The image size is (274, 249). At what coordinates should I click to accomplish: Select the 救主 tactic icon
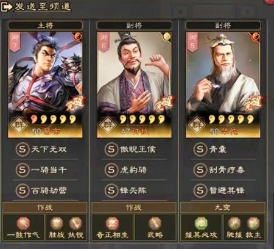pos(253,223)
